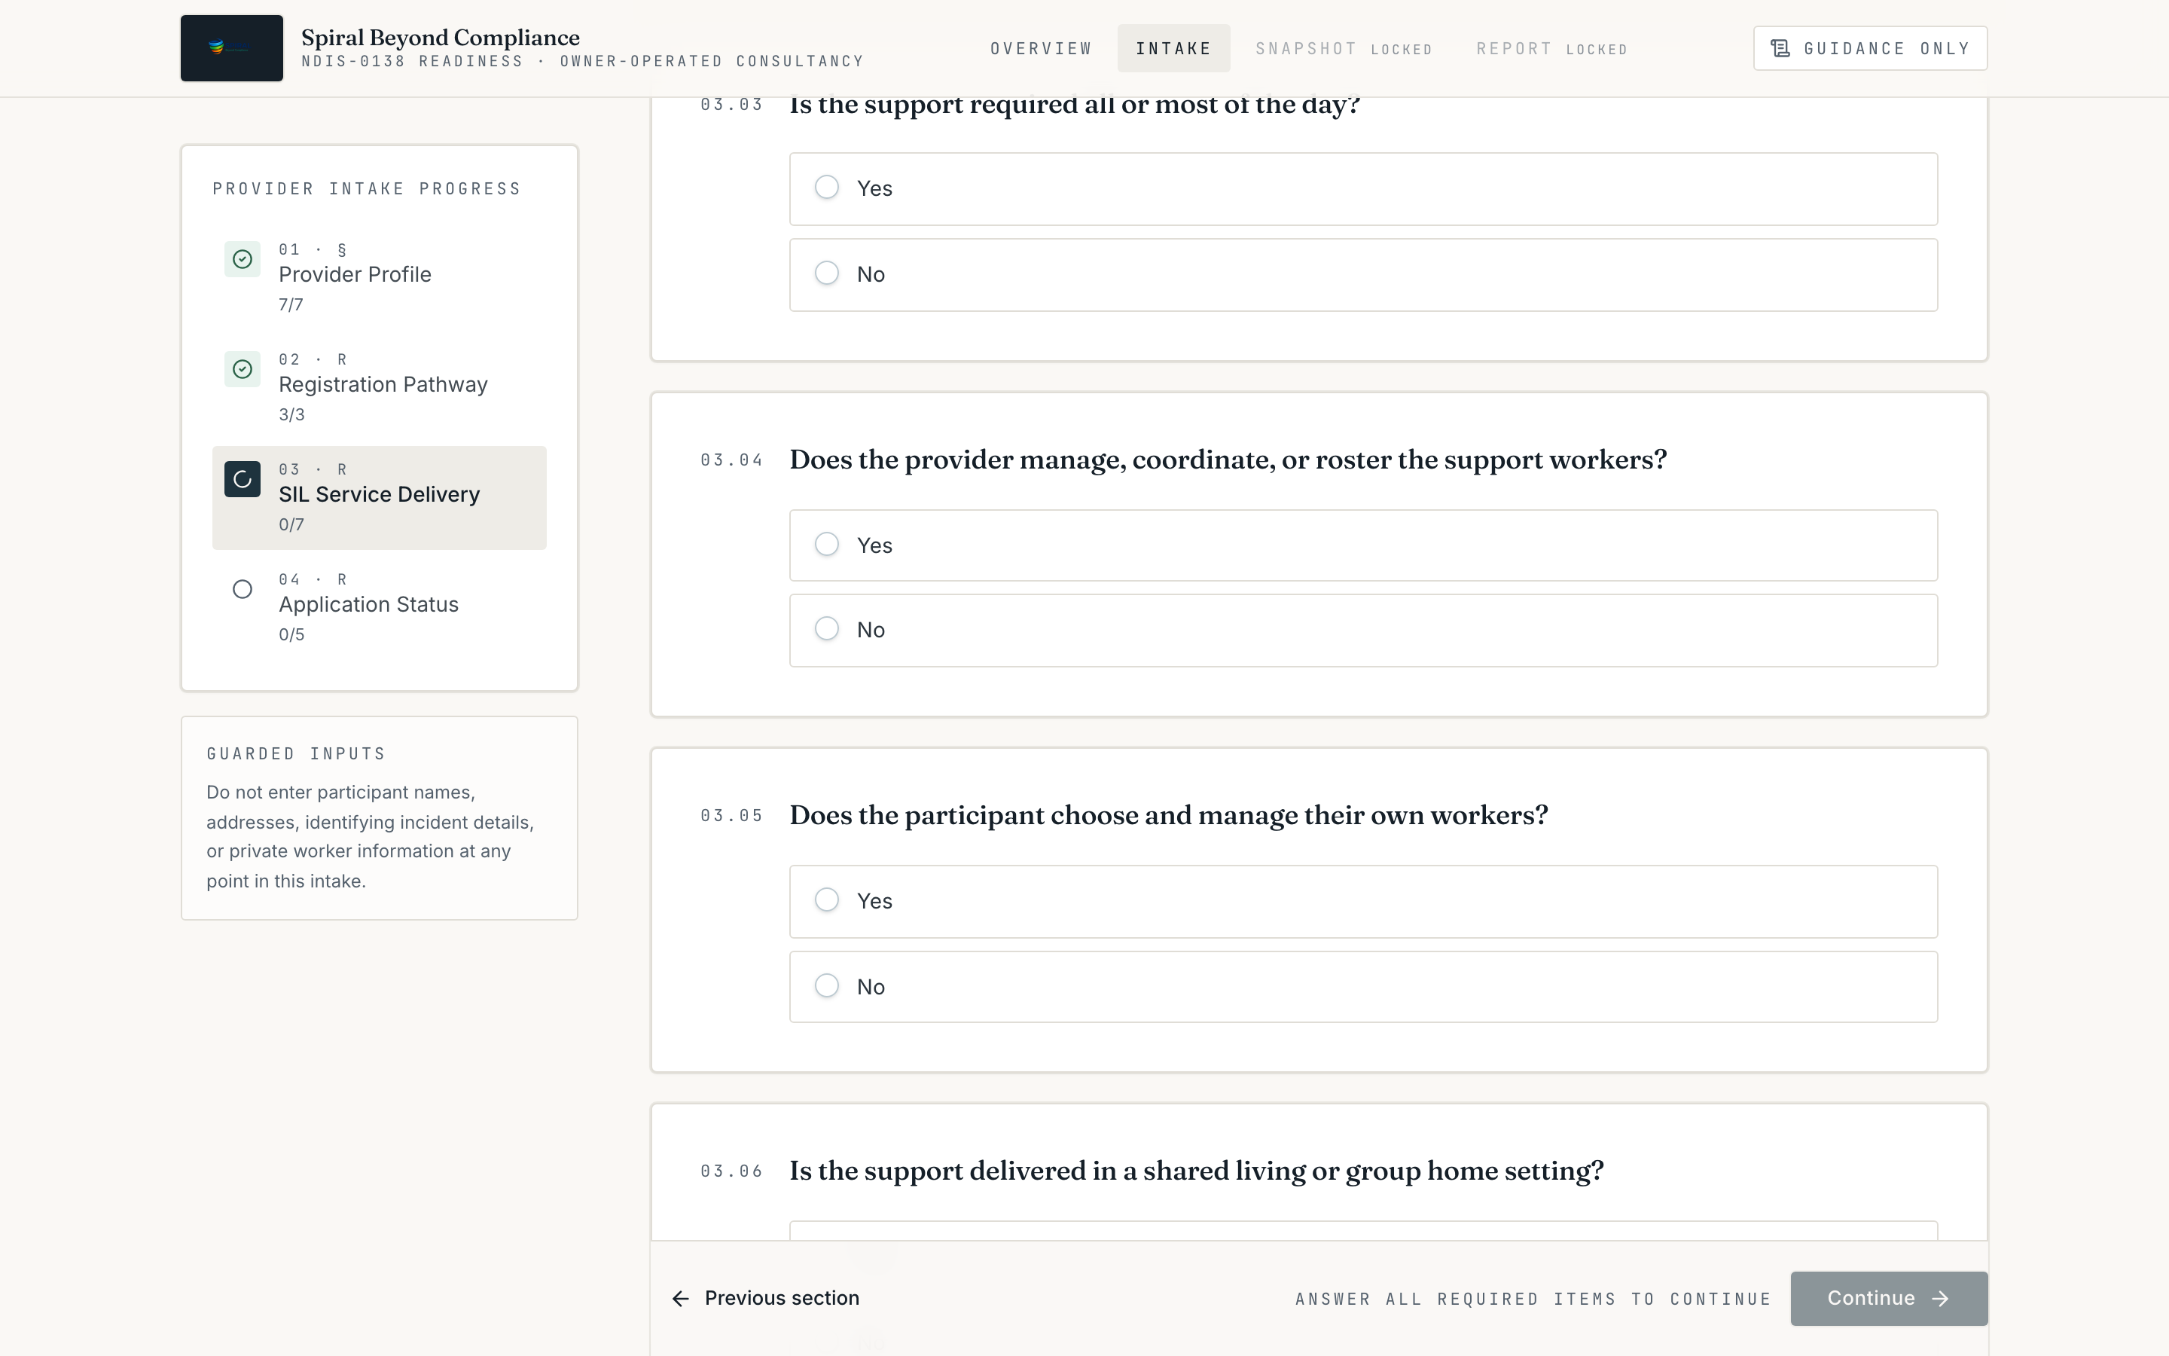Open the locked Snapshot tab
Screen dimensions: 2169x1356
pos(1344,48)
